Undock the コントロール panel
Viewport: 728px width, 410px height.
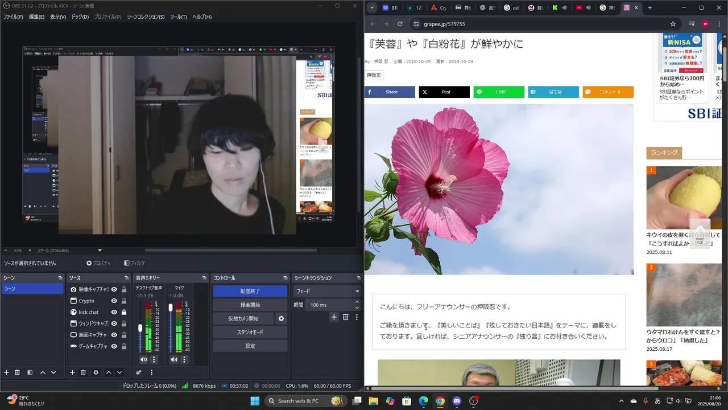[284, 278]
